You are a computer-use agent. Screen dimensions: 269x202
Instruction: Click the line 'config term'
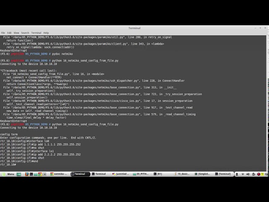pyautogui.click(x=9, y=134)
